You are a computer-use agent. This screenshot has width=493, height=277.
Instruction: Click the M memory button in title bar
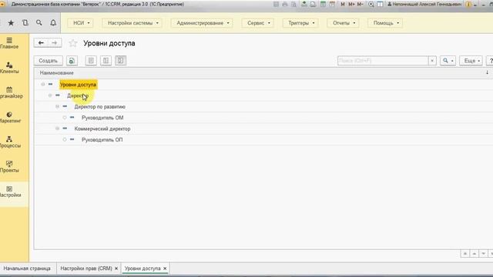343,5
